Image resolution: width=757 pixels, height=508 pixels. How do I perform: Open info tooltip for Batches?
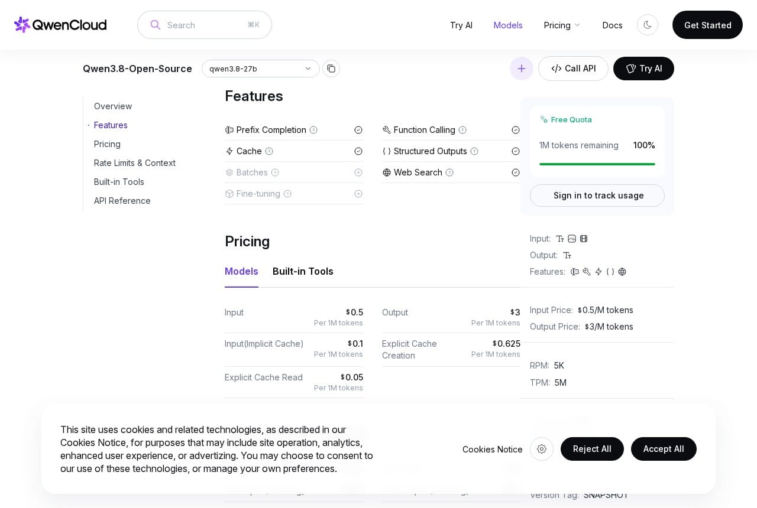click(275, 172)
